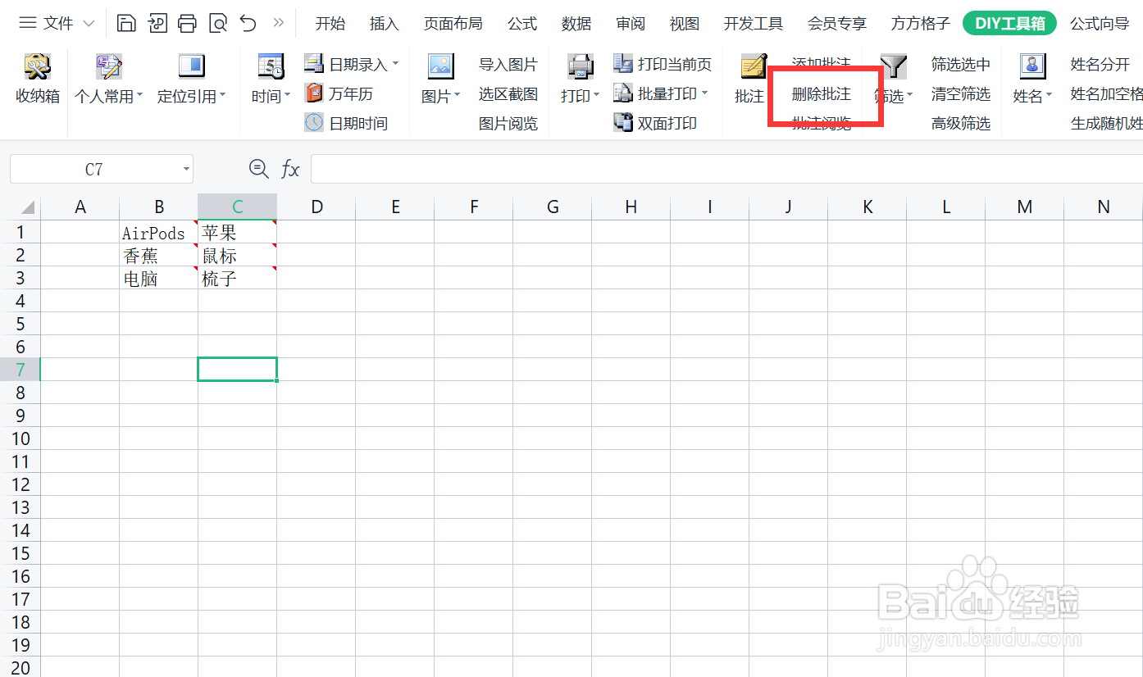The width and height of the screenshot is (1143, 677).
Task: Click 图片阅览 picture browse
Action: (508, 124)
